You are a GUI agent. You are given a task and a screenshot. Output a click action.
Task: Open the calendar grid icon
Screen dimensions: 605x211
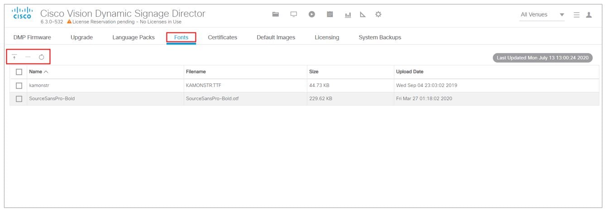point(330,14)
